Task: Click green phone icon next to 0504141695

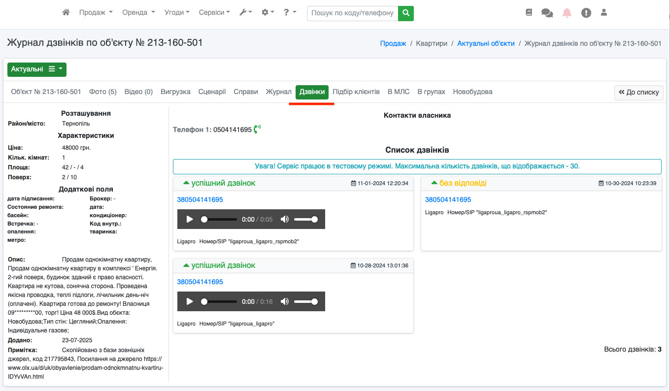Action: (x=257, y=130)
